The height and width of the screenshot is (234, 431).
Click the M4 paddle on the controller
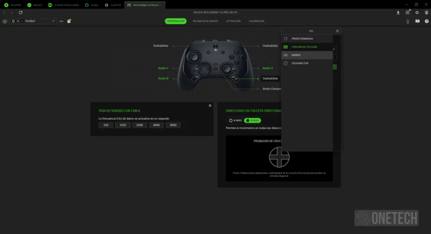point(233,69)
